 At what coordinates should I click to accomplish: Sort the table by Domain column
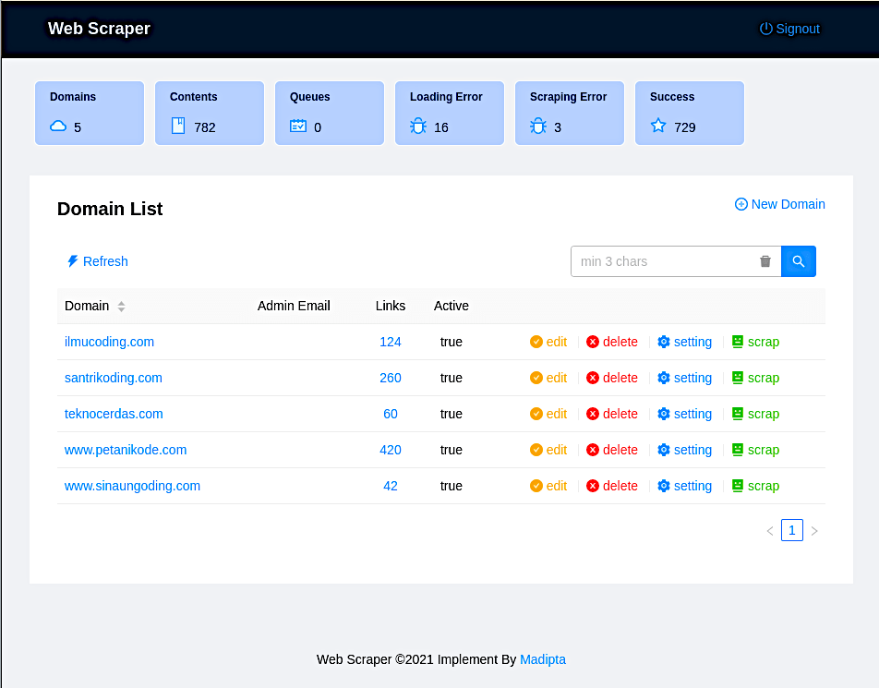coord(121,307)
